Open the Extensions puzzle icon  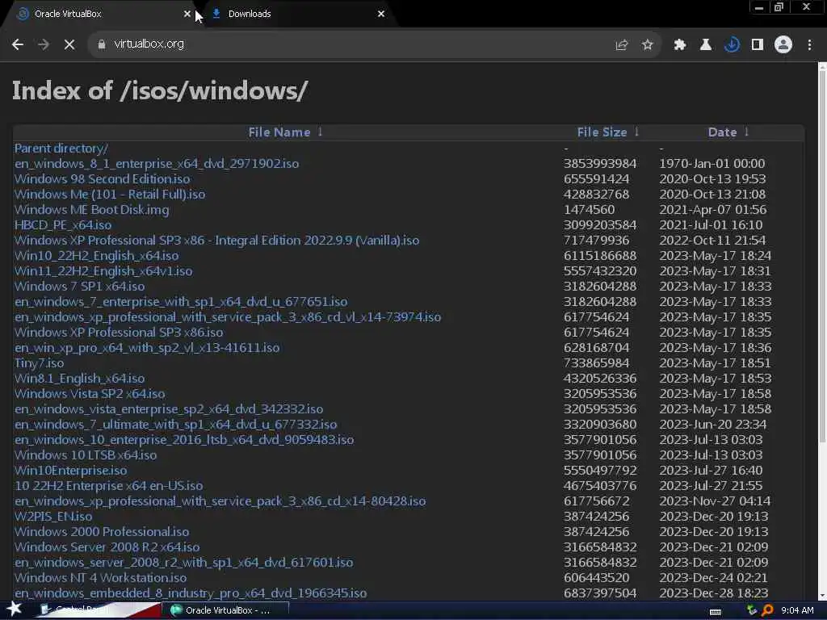[x=680, y=45]
